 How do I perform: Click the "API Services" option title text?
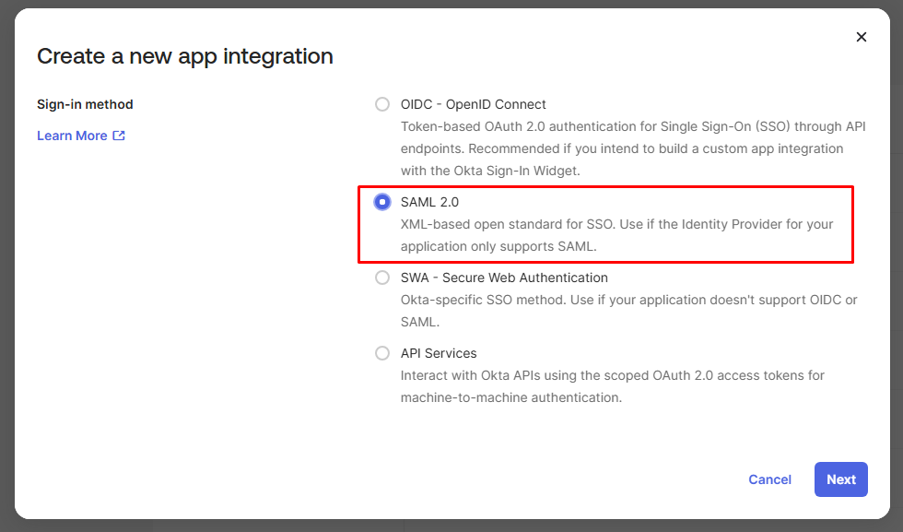coord(439,353)
